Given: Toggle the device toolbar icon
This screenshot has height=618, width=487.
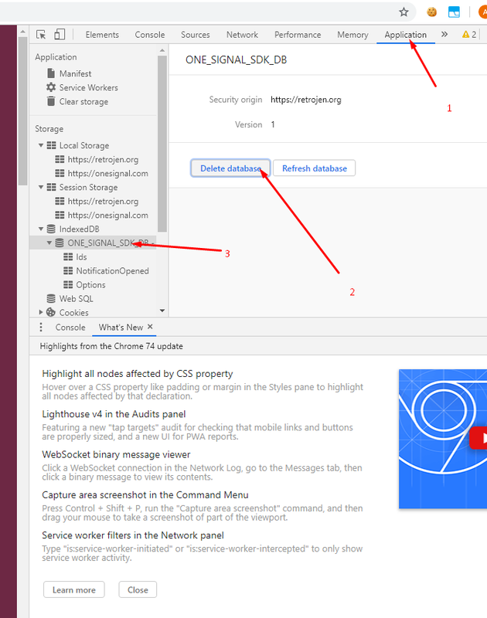Looking at the screenshot, I should pyautogui.click(x=60, y=34).
